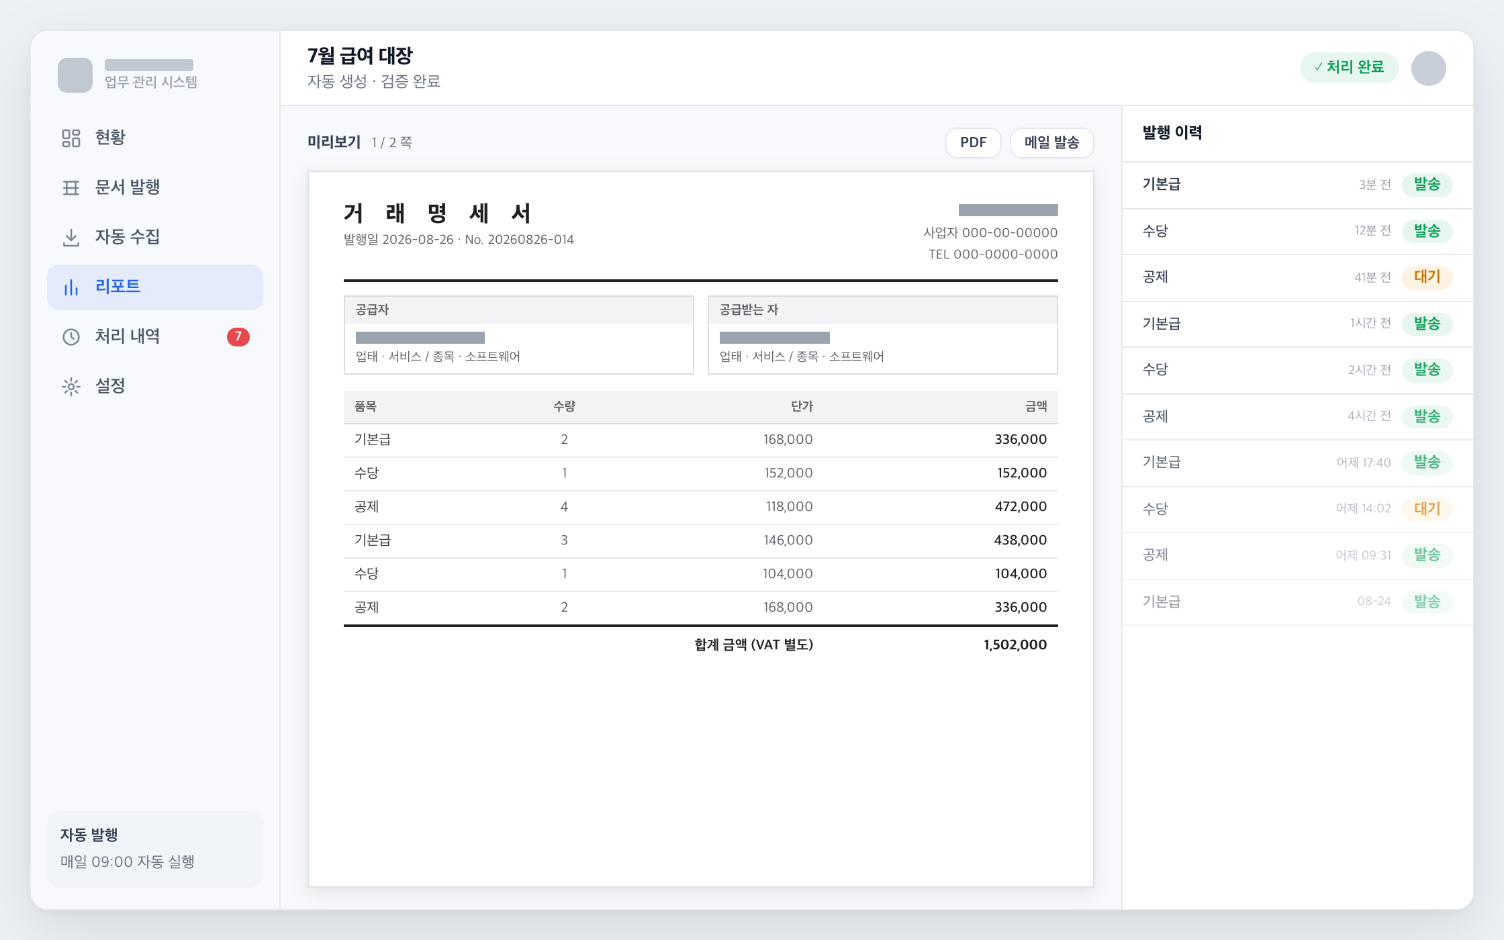Open 기본급 history row from 1시간 전
The width and height of the screenshot is (1504, 940).
click(x=1298, y=324)
